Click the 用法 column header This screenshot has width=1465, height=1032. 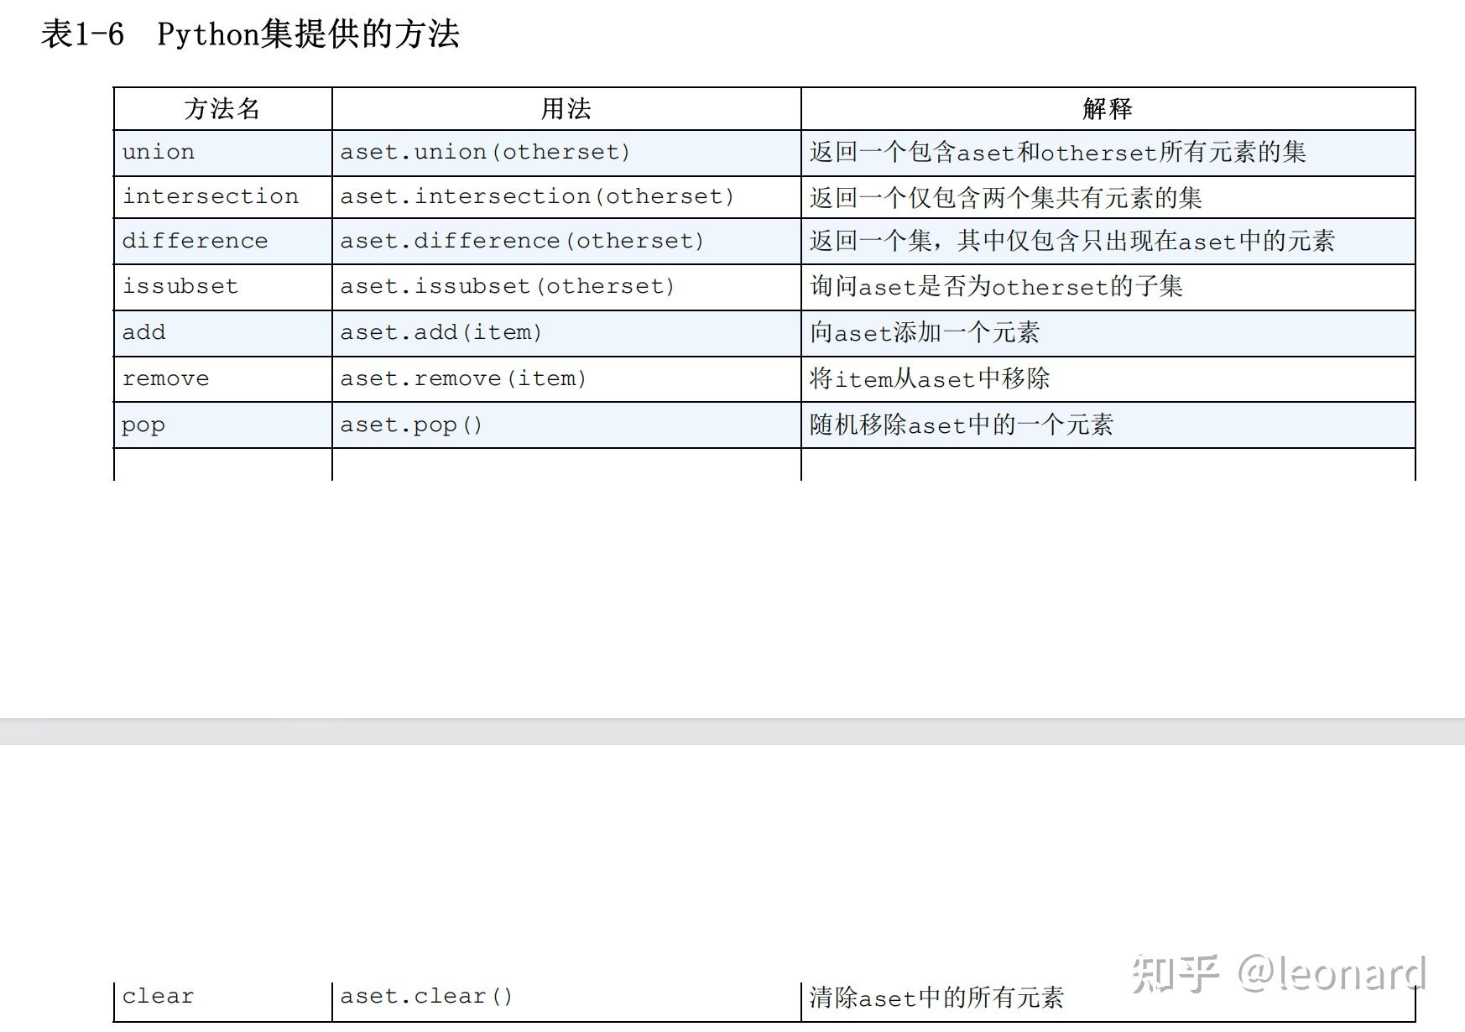(x=566, y=108)
